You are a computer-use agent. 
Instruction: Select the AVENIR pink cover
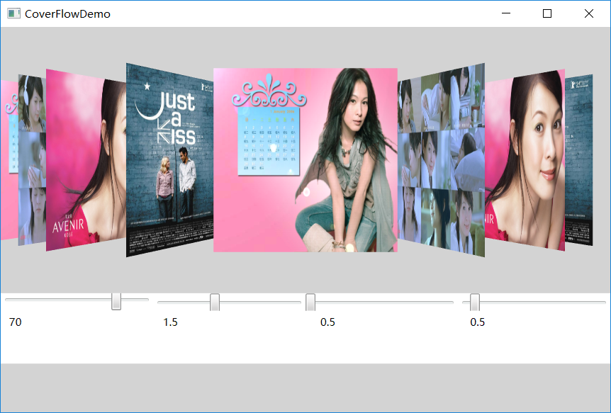86,160
